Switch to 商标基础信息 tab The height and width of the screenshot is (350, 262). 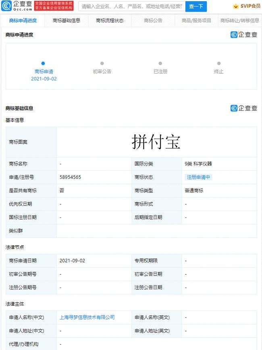pyautogui.click(x=67, y=21)
